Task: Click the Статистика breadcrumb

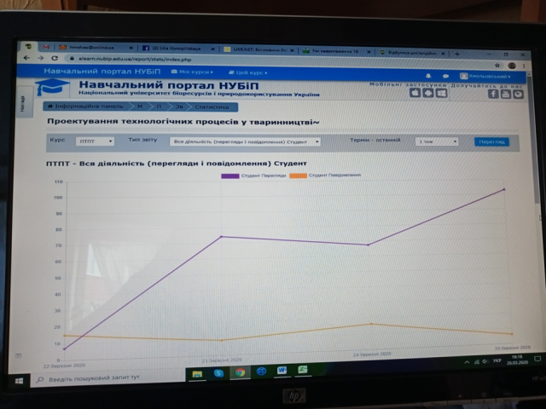Action: point(212,107)
